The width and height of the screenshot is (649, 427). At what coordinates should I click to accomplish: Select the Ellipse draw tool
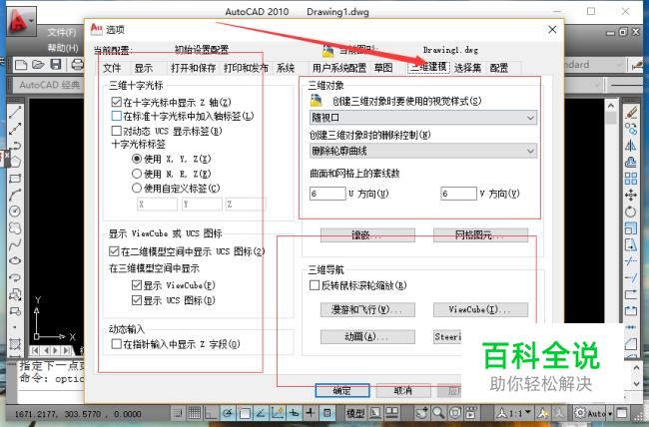[x=15, y=260]
